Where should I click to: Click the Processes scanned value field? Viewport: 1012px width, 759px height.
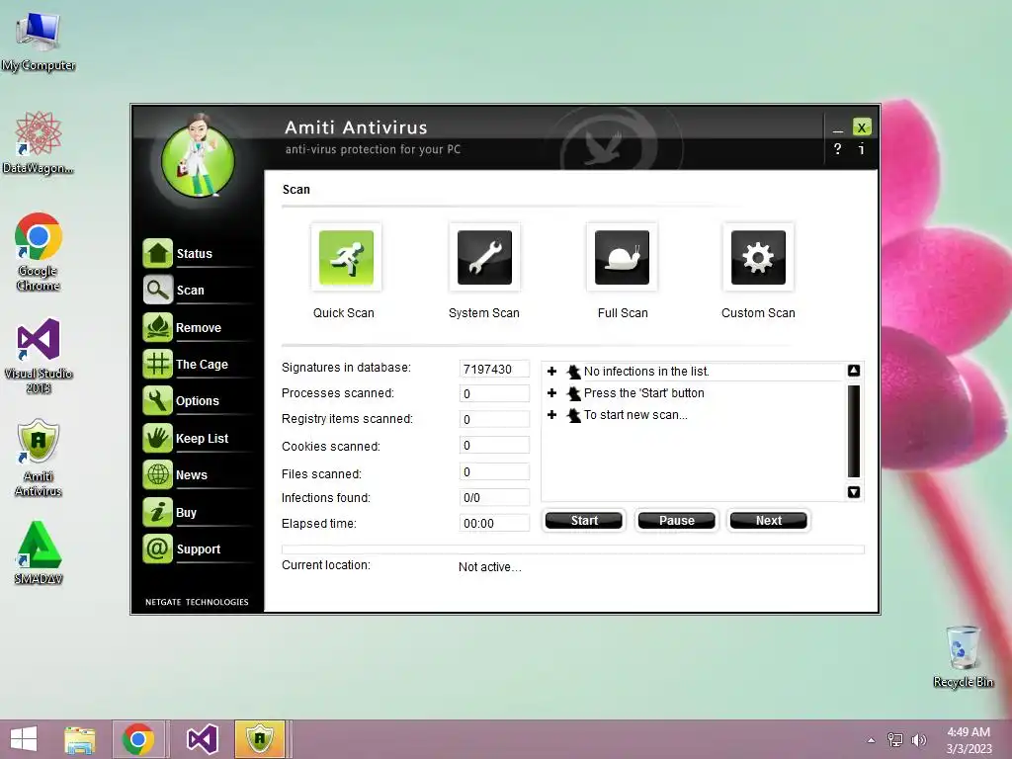click(x=494, y=393)
